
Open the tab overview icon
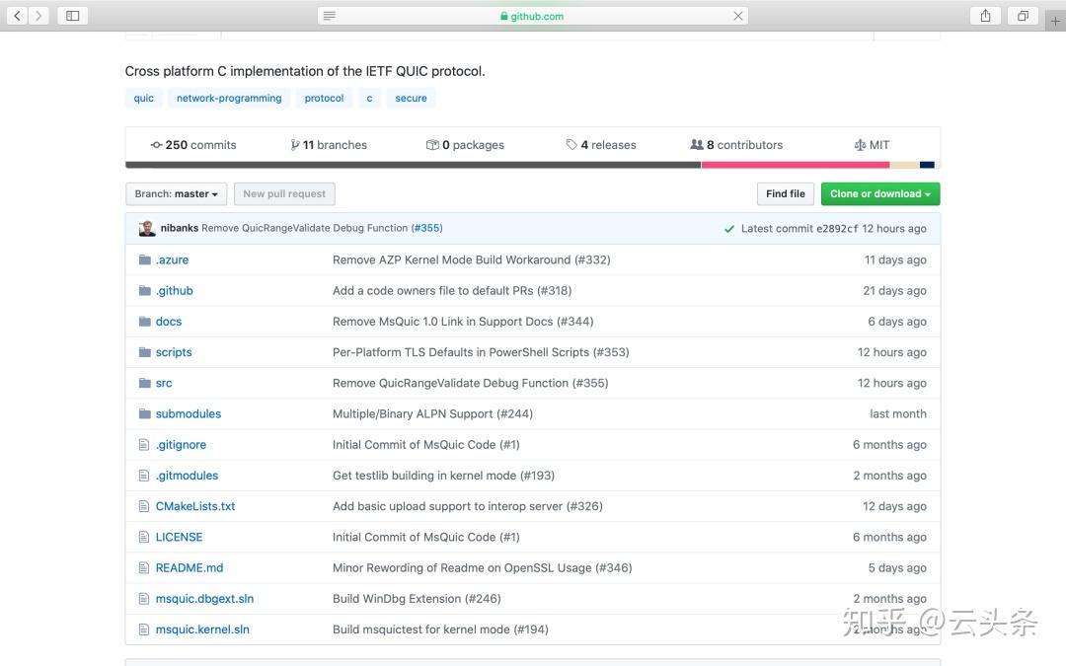tap(1023, 16)
